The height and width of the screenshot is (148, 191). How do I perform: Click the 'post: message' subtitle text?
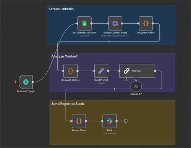coord(110,134)
